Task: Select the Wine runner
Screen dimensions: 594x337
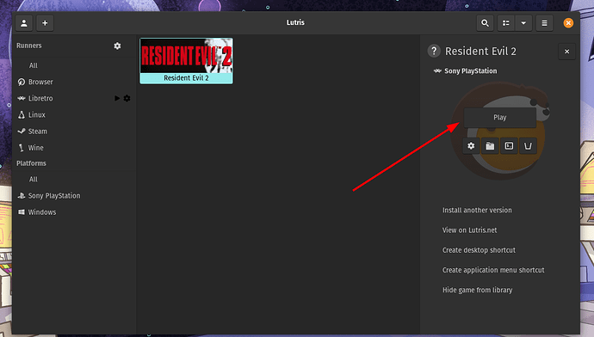Action: (x=35, y=148)
